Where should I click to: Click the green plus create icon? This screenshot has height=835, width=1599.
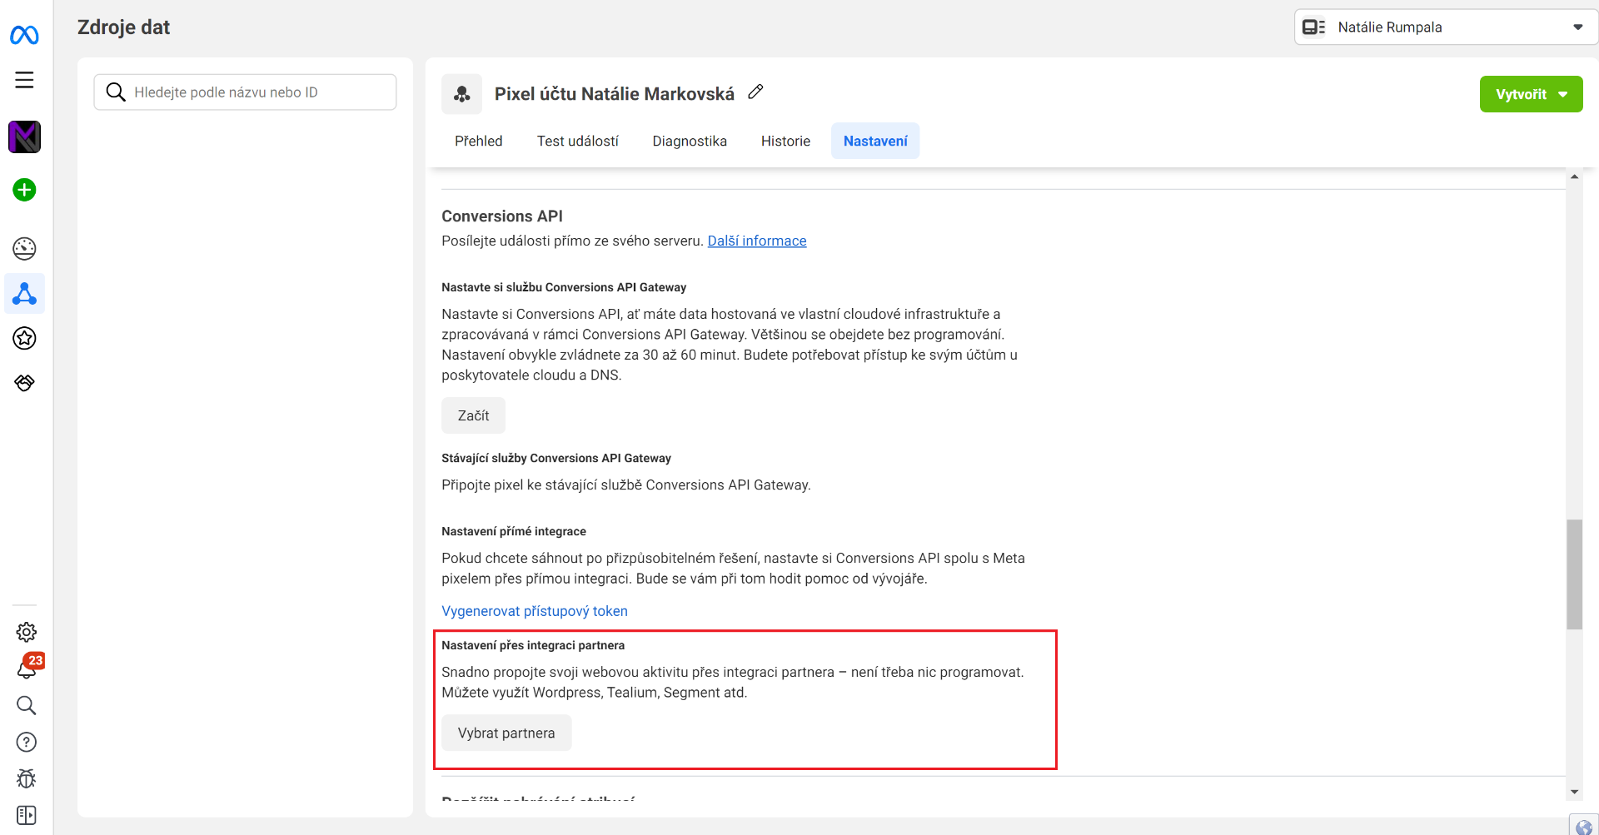pos(25,190)
